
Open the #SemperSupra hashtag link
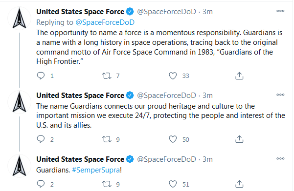[96, 170]
